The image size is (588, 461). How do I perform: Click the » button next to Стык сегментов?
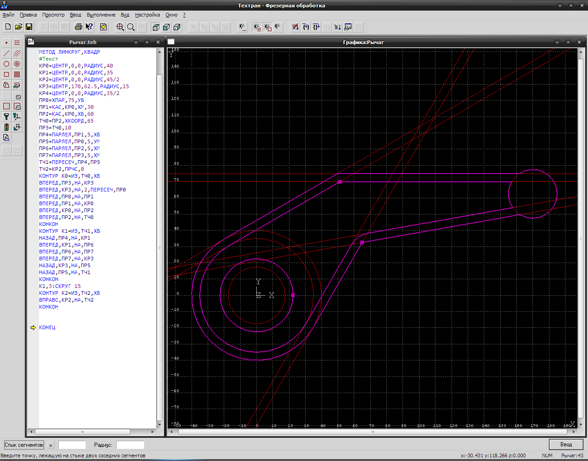click(x=51, y=445)
